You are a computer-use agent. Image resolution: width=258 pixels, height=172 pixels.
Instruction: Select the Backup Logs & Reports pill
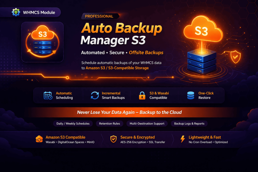[189, 124]
